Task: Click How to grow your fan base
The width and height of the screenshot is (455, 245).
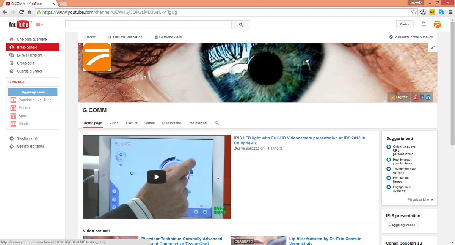Action: coord(403,161)
